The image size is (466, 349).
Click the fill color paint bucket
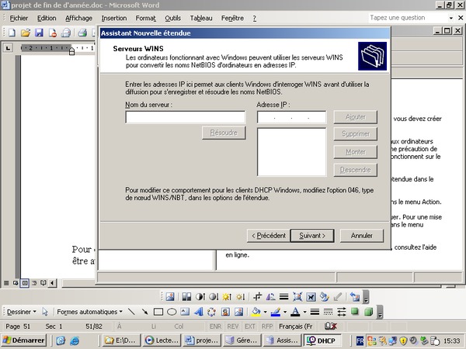(256, 312)
